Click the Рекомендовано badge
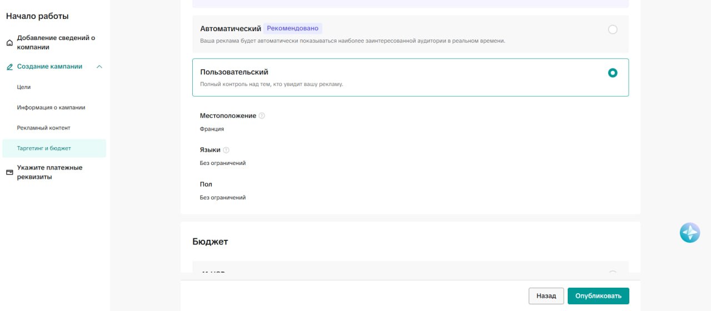 293,28
